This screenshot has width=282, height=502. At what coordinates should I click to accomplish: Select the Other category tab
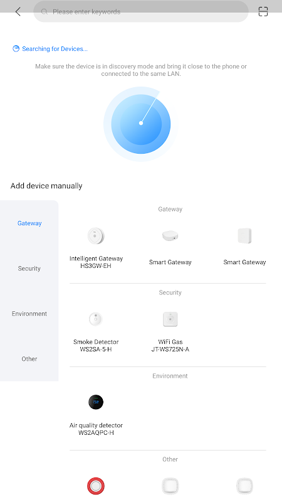click(x=29, y=358)
